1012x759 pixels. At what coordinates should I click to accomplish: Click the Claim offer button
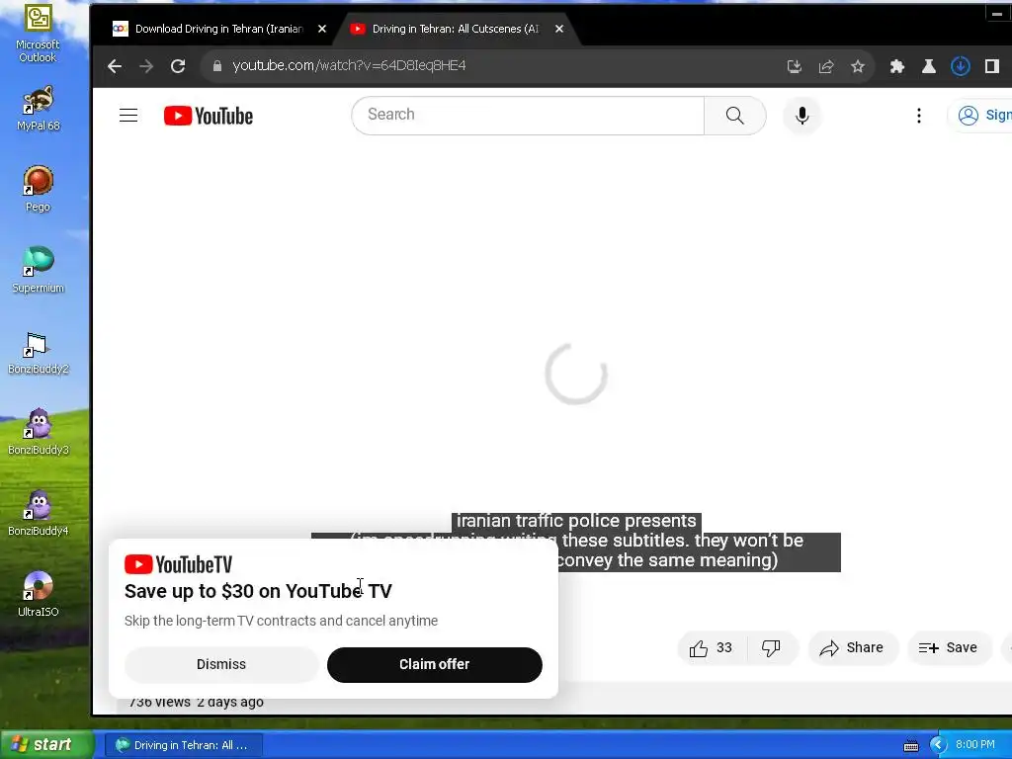tap(435, 665)
